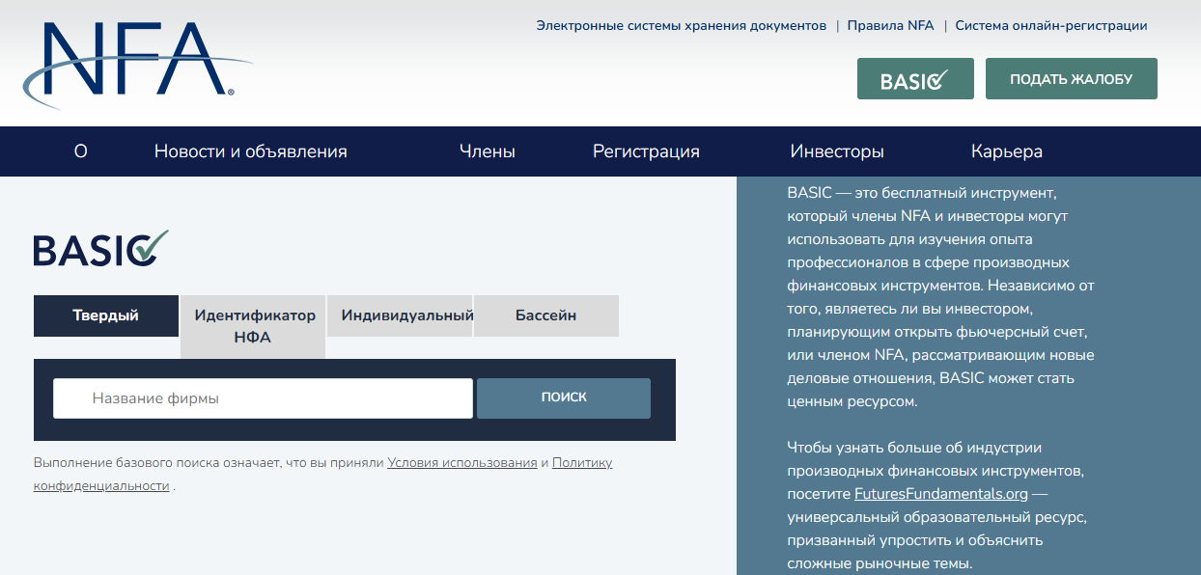Screen dimensions: 1201x575
Task: Switch to the Бассейн tab
Action: [x=546, y=315]
